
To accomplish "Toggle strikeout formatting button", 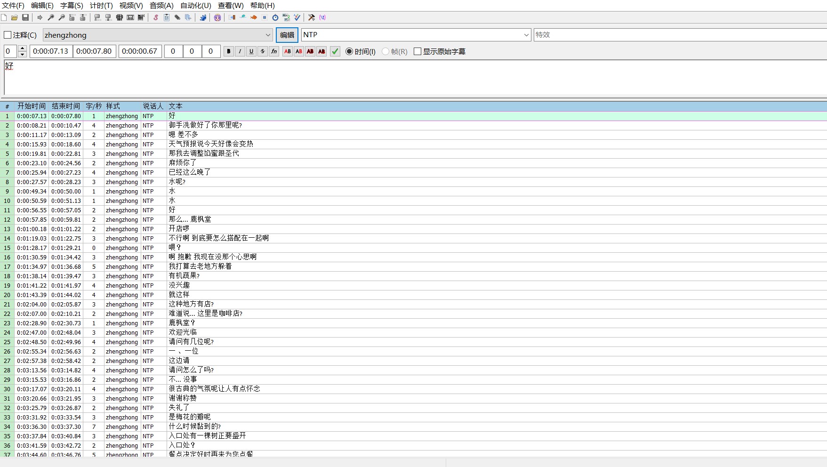I will pos(263,51).
